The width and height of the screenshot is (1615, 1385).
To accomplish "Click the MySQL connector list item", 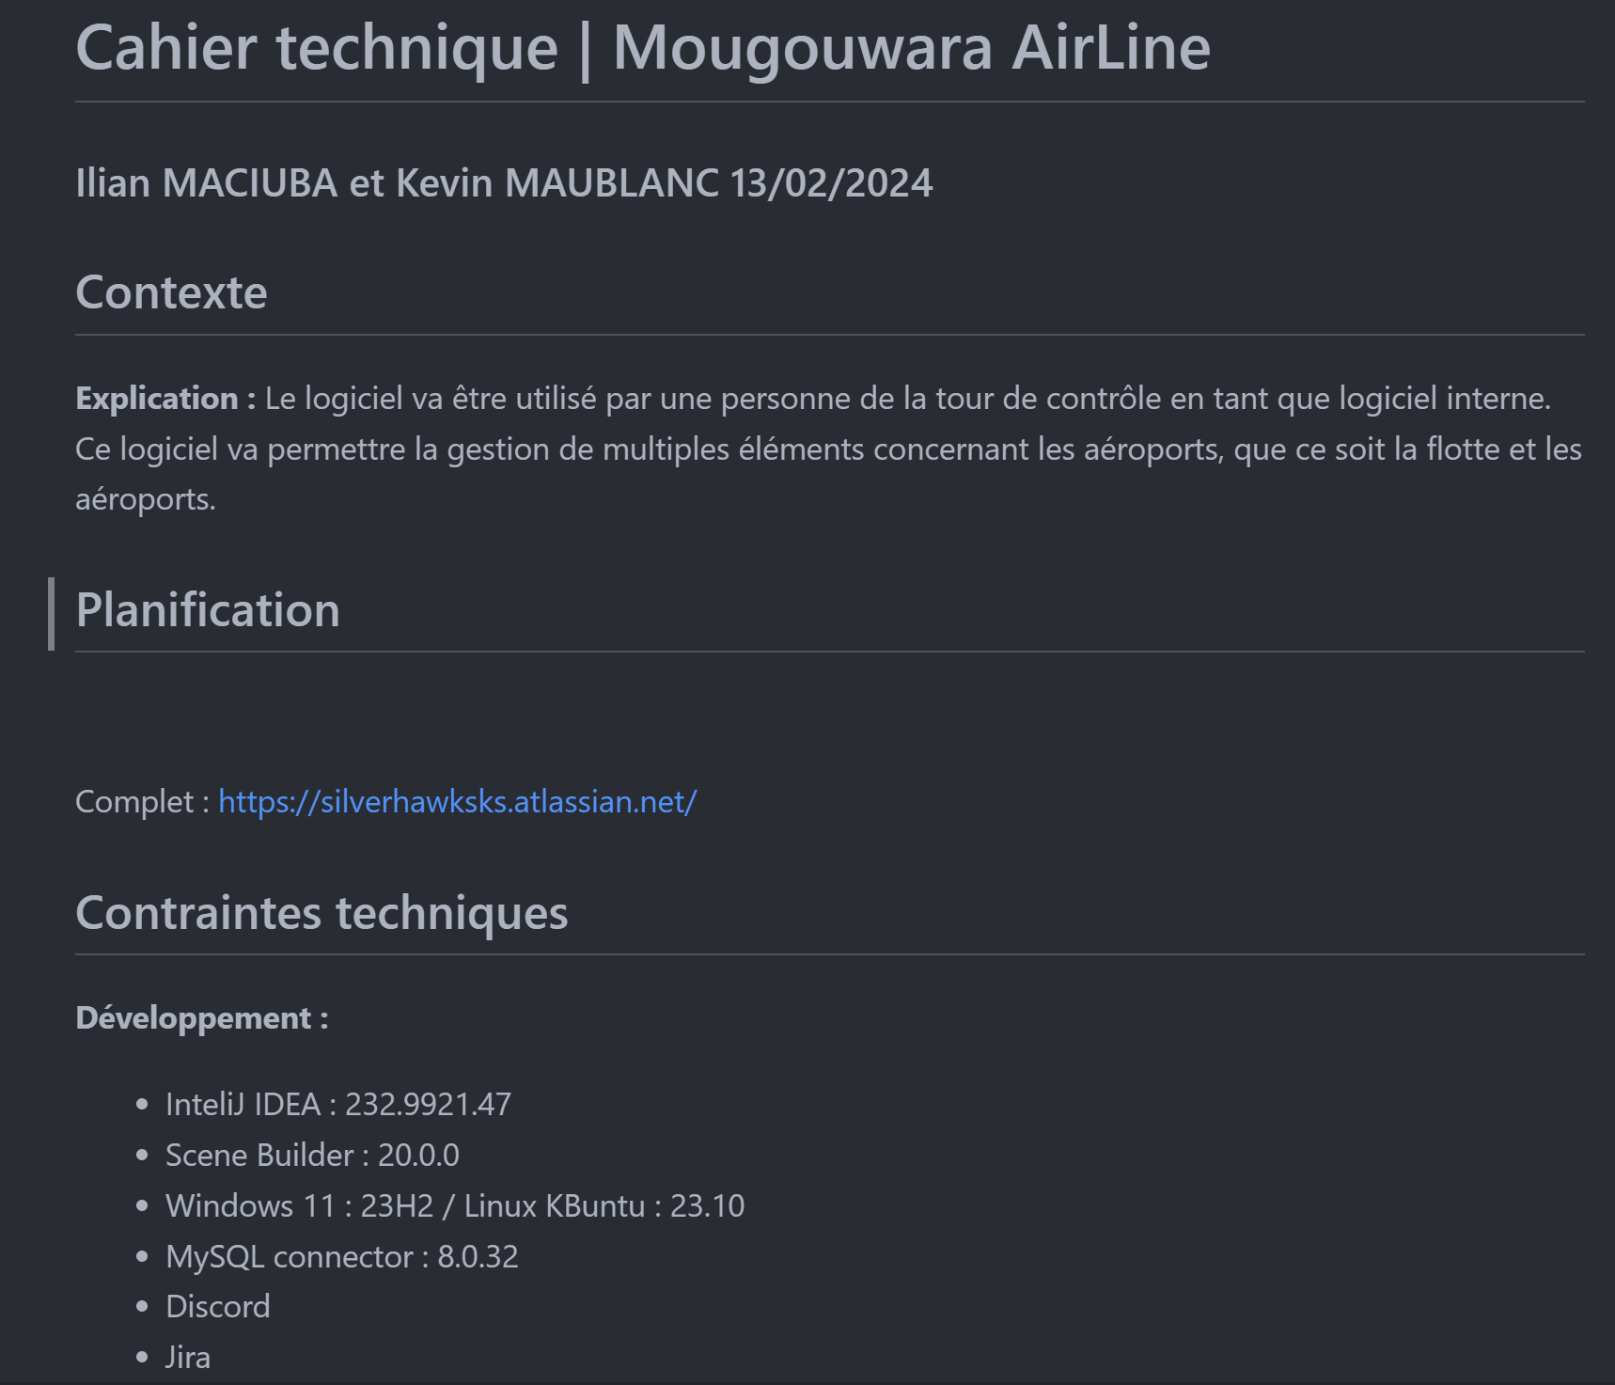I will click(341, 1257).
